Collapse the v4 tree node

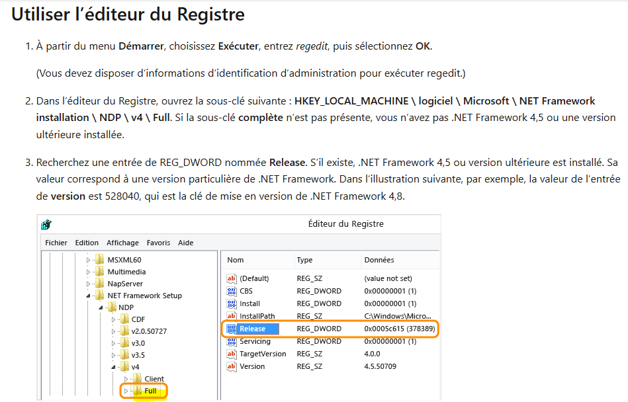(x=113, y=367)
